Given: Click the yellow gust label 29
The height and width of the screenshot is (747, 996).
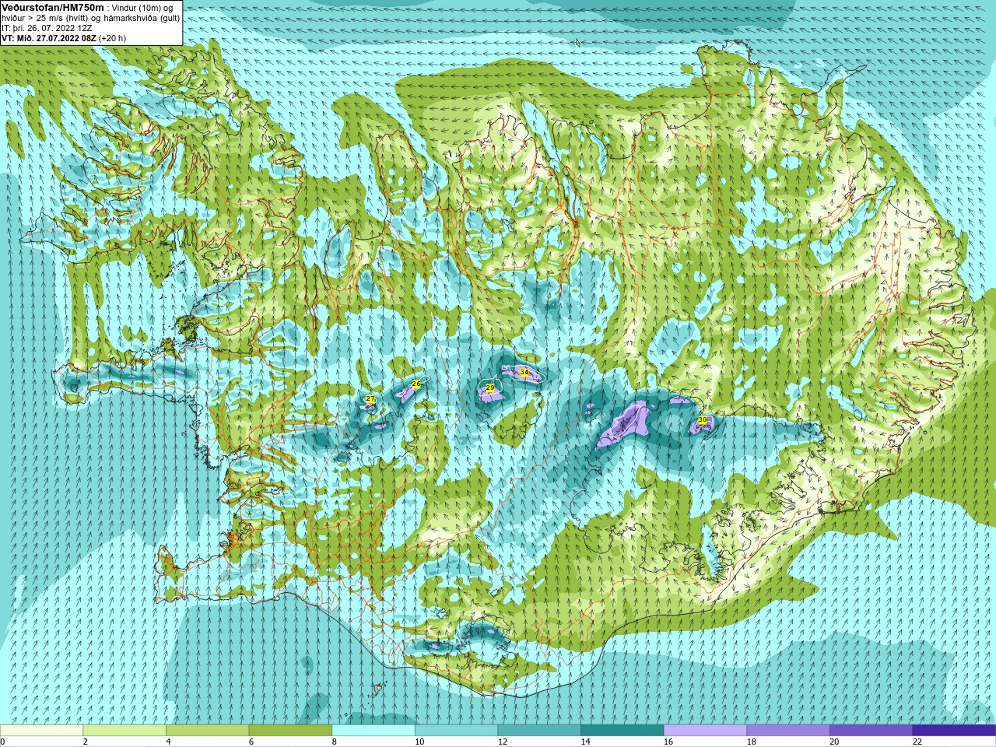Looking at the screenshot, I should pos(490,388).
